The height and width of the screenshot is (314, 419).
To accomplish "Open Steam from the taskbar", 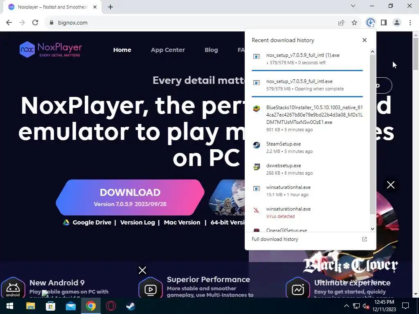I will point(131,306).
